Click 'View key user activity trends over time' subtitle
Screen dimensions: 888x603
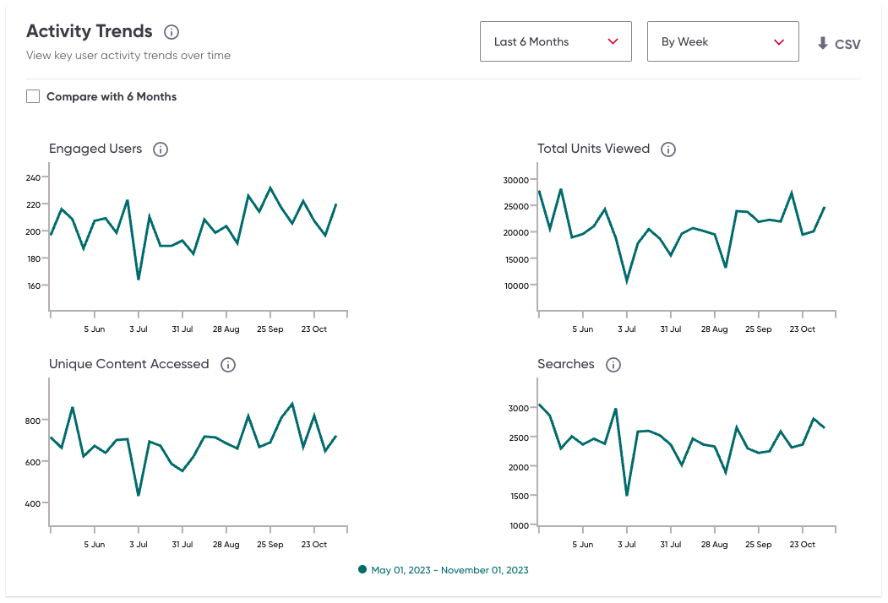pyautogui.click(x=128, y=56)
